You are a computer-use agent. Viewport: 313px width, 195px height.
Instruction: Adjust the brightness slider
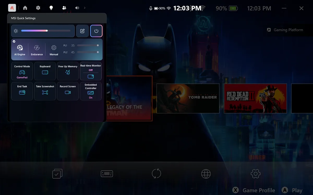click(x=46, y=31)
